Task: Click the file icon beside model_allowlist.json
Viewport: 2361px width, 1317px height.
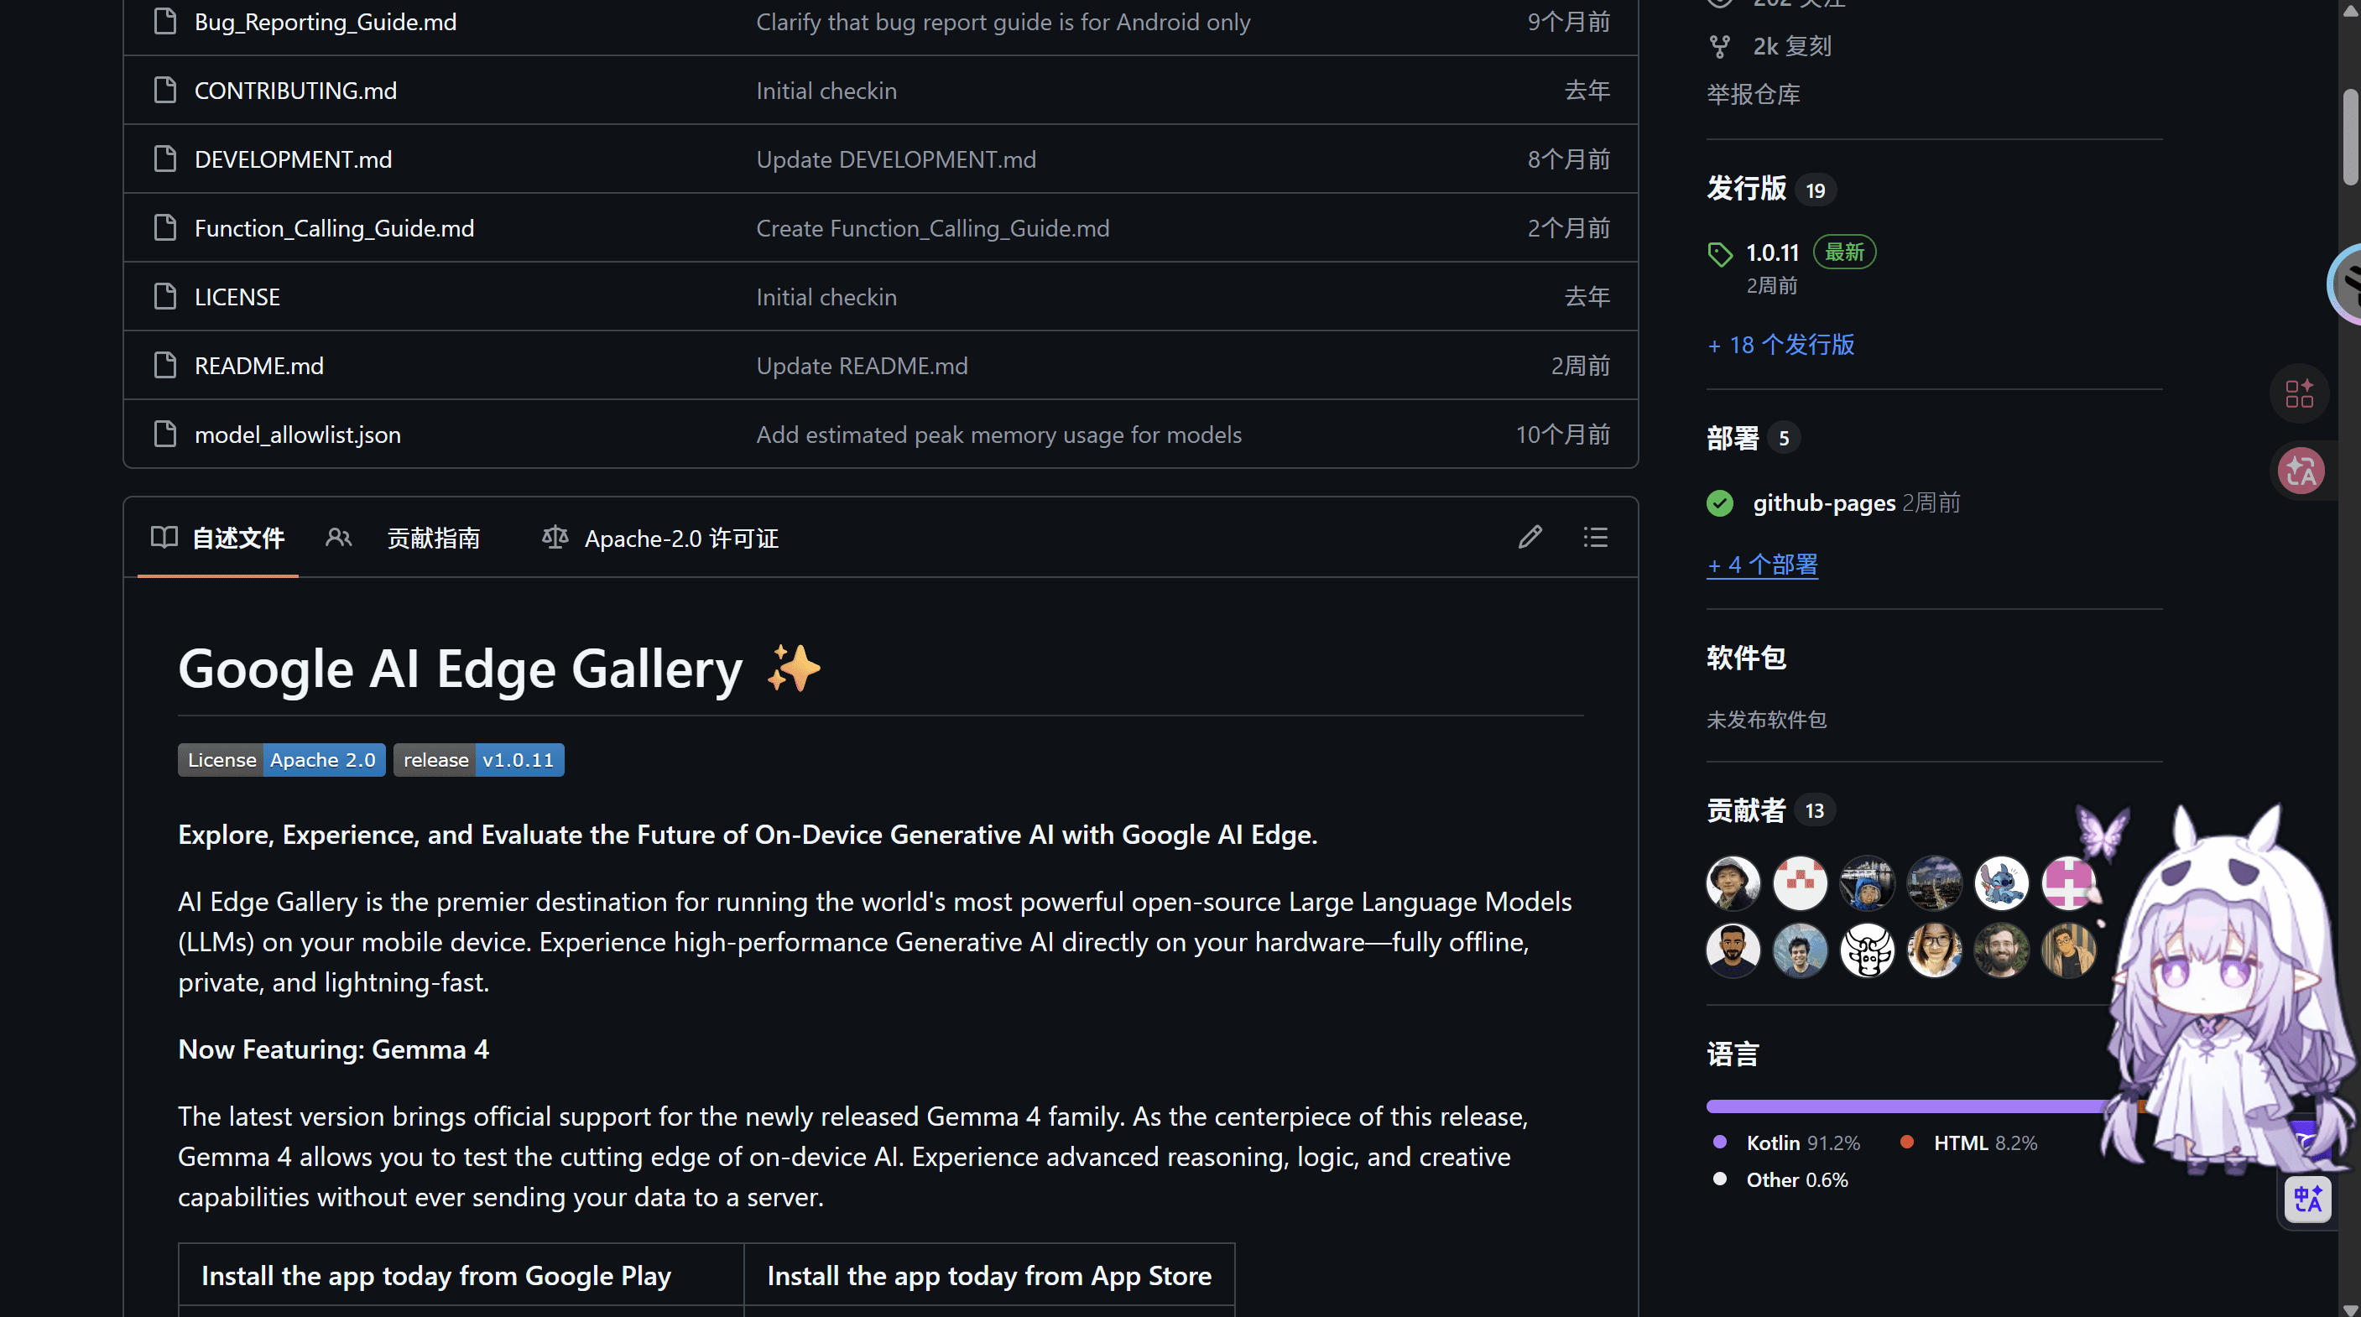Action: (x=165, y=434)
